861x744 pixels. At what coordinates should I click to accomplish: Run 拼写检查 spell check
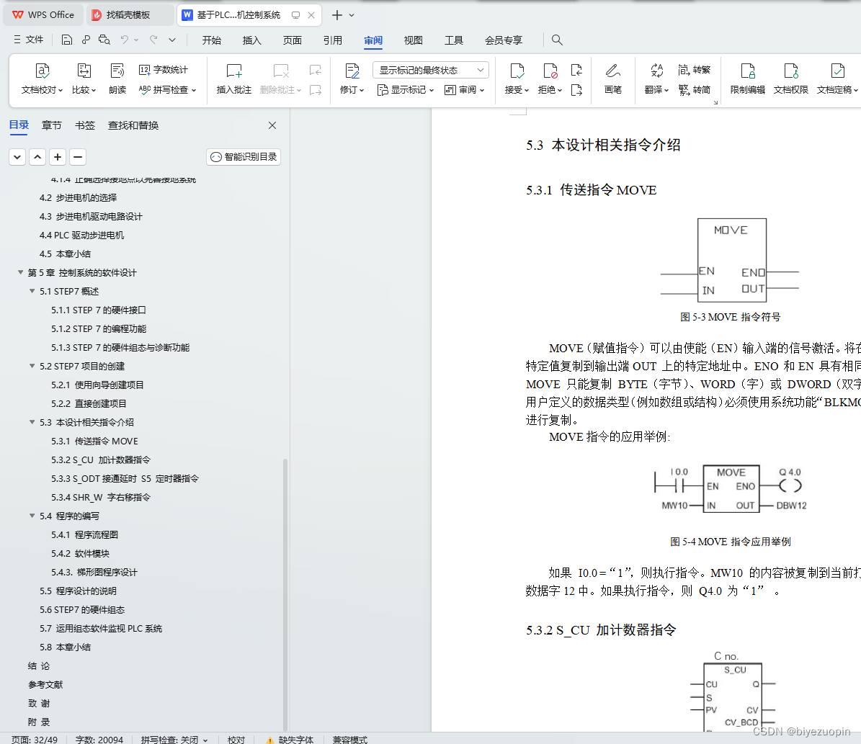(x=167, y=89)
